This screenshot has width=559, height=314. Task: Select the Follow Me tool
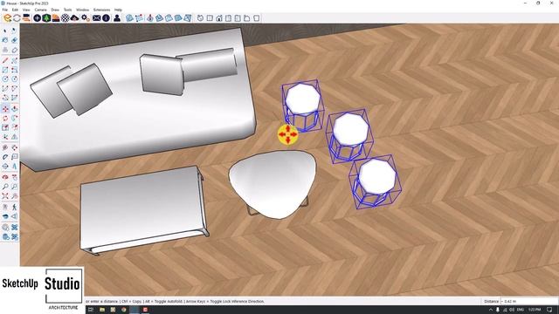coord(15,119)
